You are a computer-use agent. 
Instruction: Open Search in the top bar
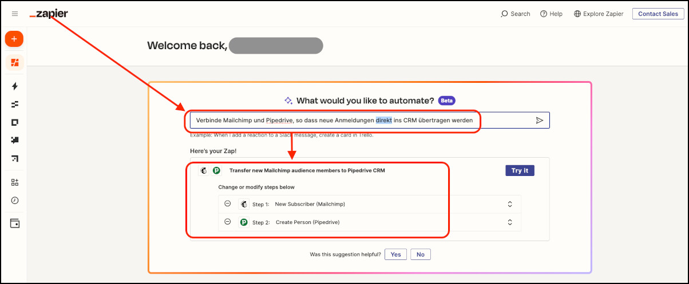pyautogui.click(x=515, y=14)
